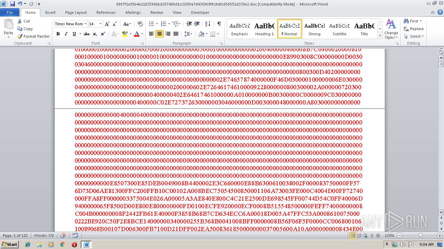Set Justify alignment
The image size is (444, 249).
(176, 34)
